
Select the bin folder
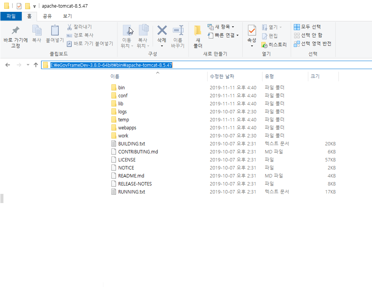(121, 88)
